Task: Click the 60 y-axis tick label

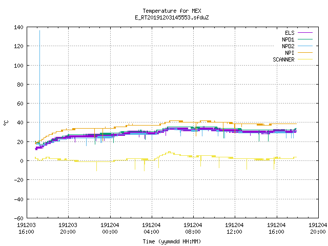Action: click(x=20, y=104)
